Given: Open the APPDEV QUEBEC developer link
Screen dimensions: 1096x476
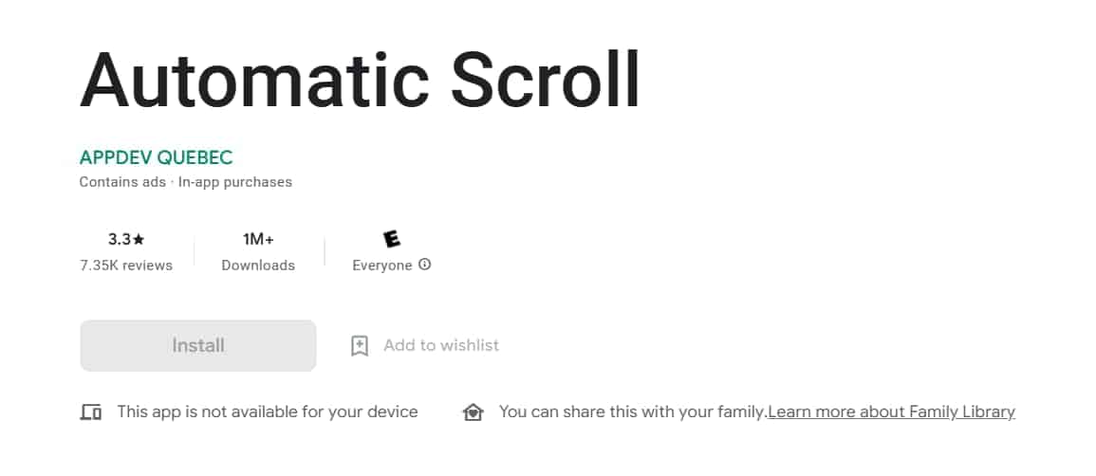Looking at the screenshot, I should coord(156,157).
